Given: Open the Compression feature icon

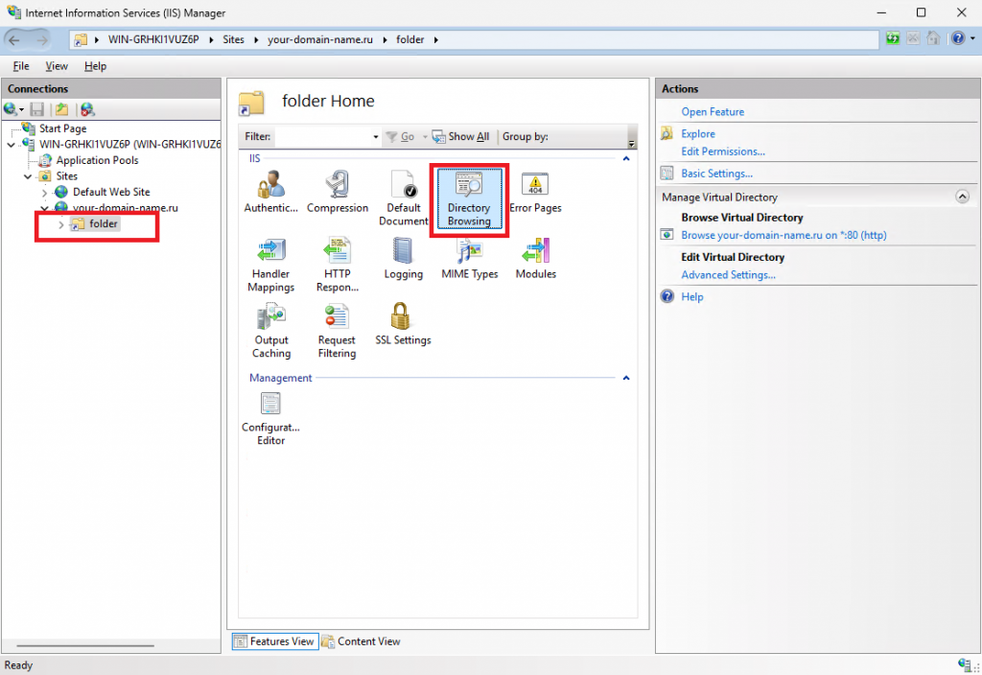Looking at the screenshot, I should [337, 192].
